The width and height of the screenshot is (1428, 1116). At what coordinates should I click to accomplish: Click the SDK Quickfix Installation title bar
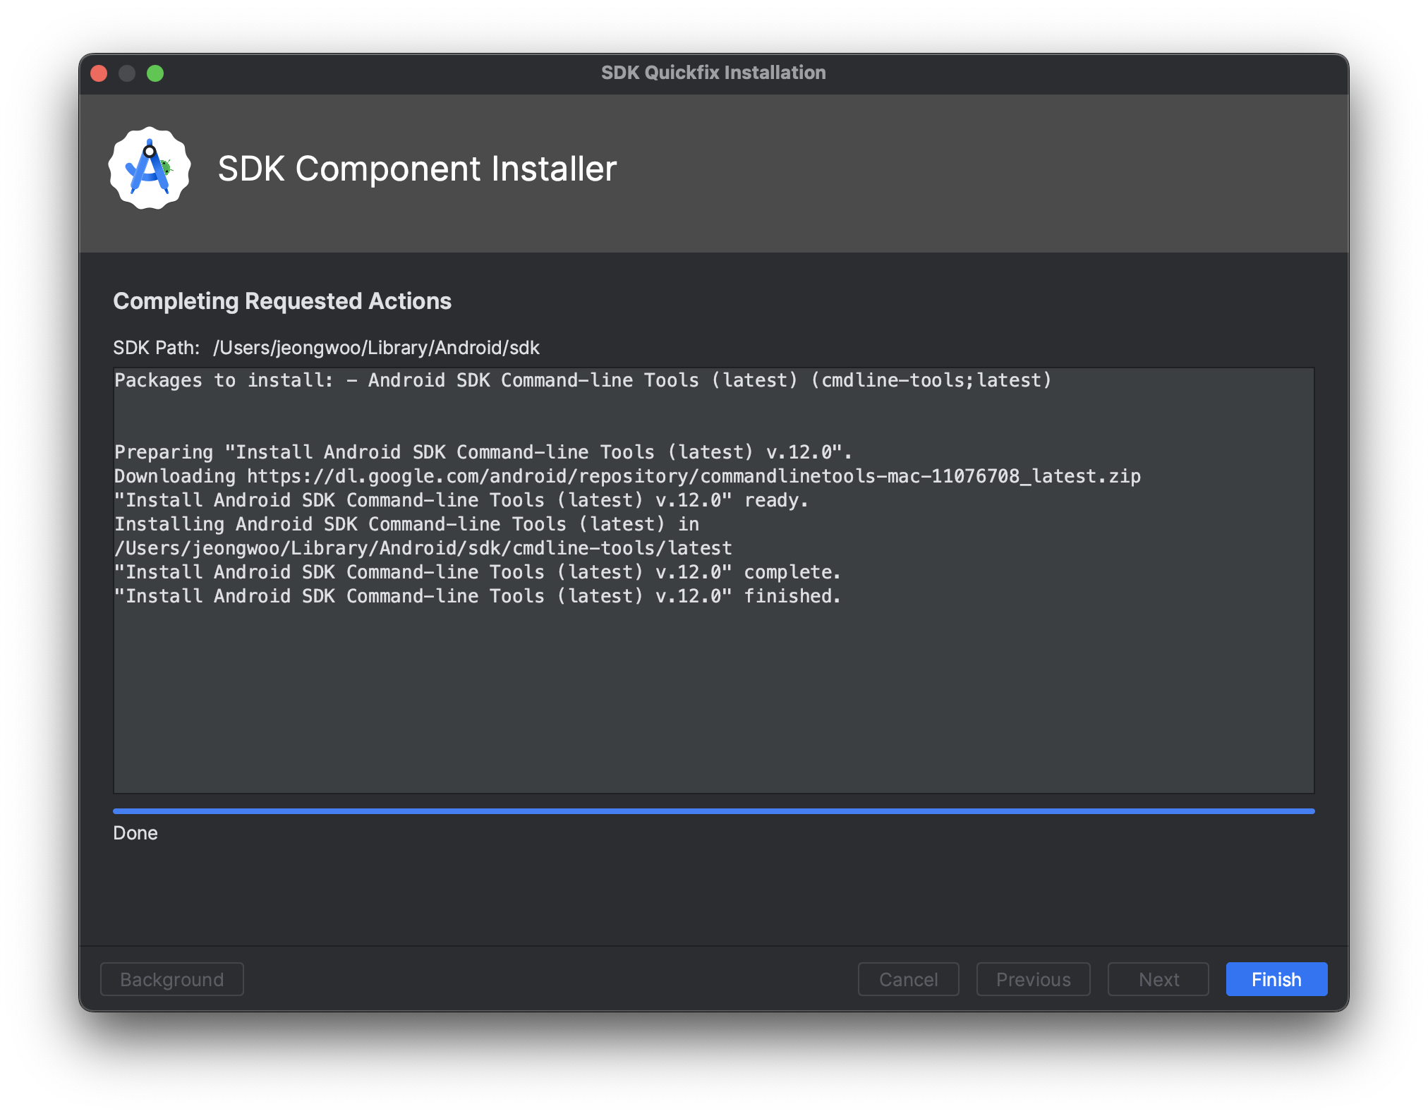tap(713, 73)
